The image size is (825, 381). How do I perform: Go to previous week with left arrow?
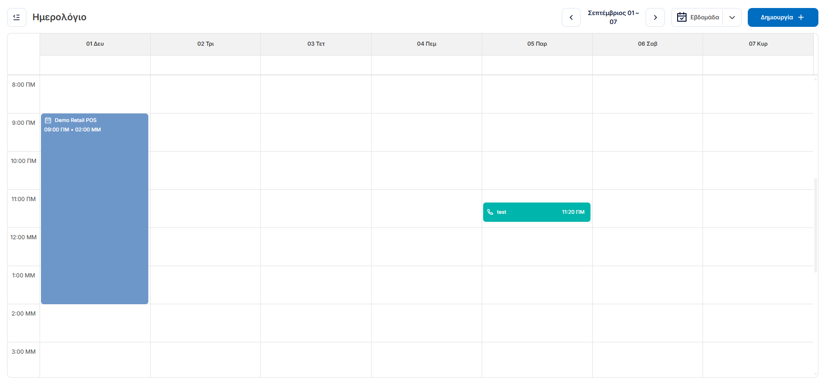[x=571, y=17]
